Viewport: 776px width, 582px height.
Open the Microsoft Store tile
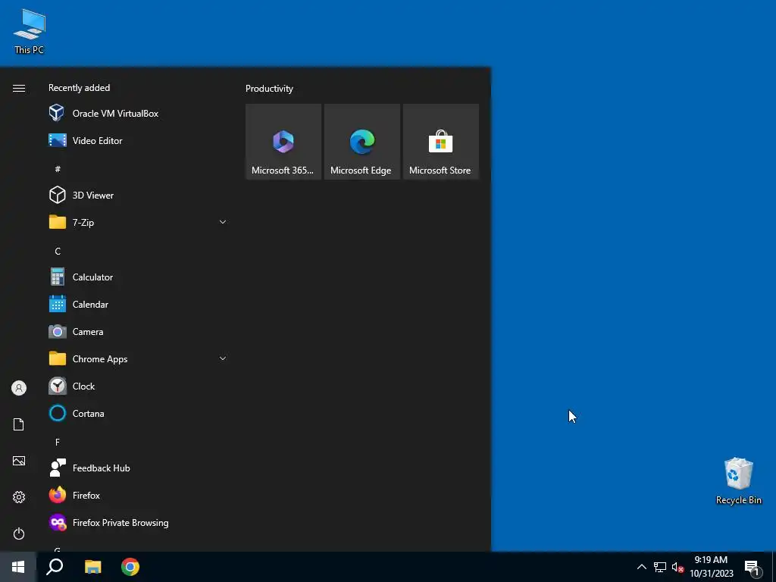pos(440,142)
